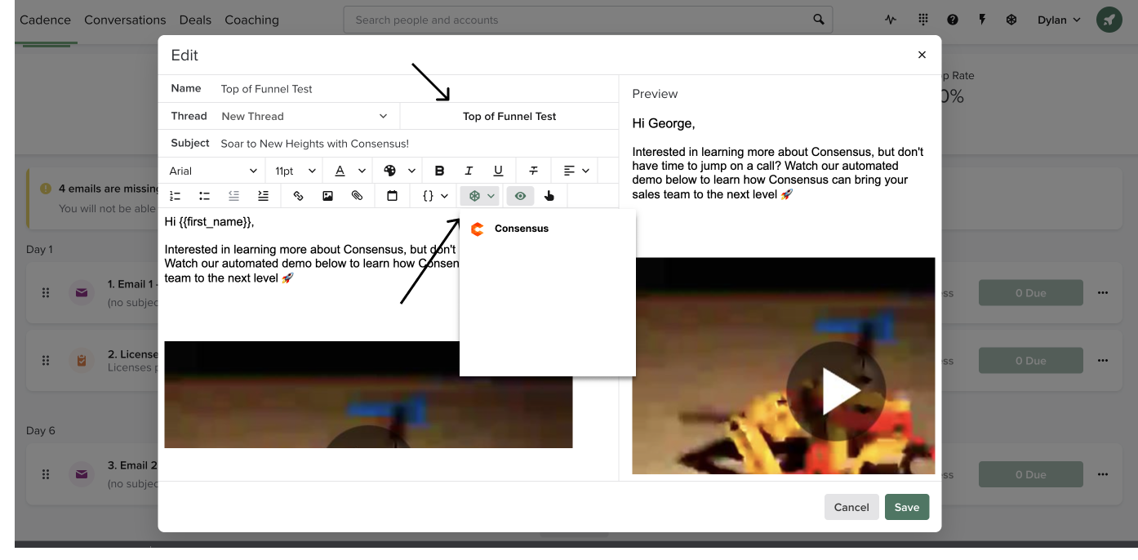Decrease indent with the outdent icon

pos(233,196)
